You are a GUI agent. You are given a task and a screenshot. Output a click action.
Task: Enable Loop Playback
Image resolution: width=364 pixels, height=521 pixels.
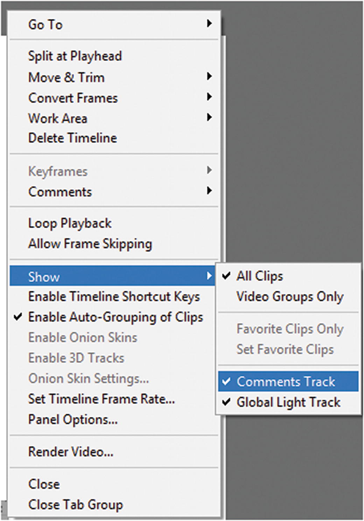pos(70,223)
